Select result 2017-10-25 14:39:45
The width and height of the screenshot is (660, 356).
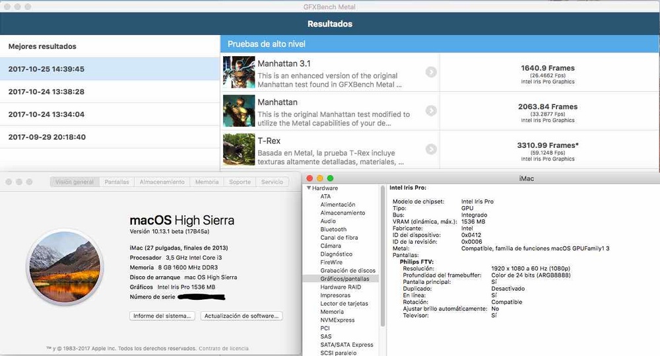(x=110, y=69)
